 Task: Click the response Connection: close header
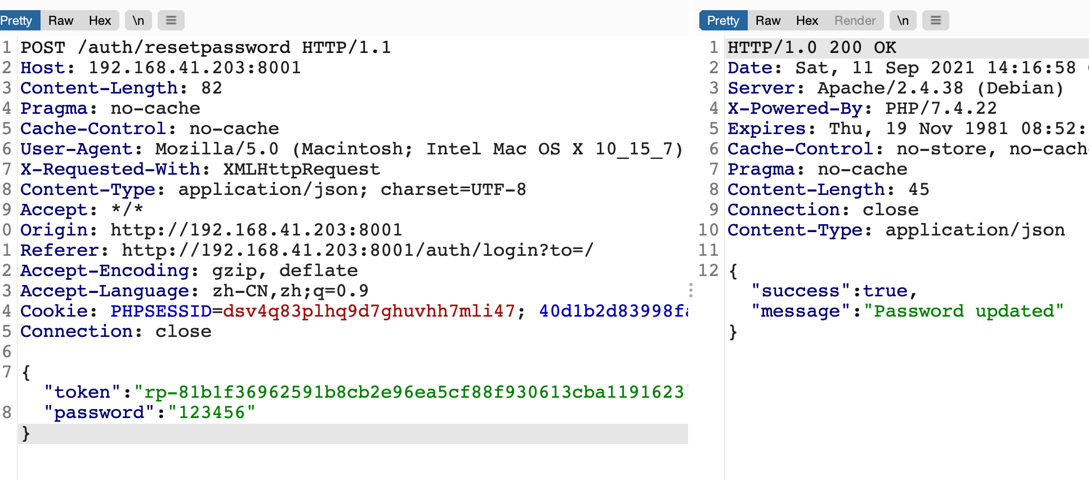pos(823,210)
